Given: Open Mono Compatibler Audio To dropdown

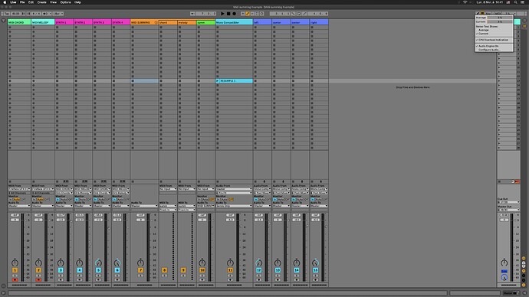Looking at the screenshot, I should (234, 206).
